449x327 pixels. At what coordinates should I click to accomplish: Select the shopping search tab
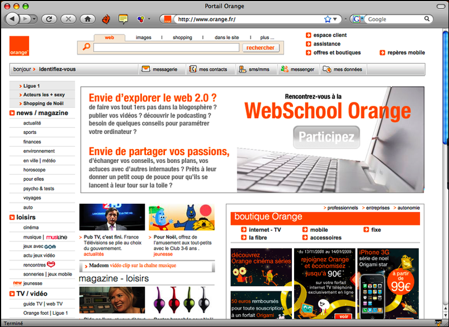[x=182, y=38]
